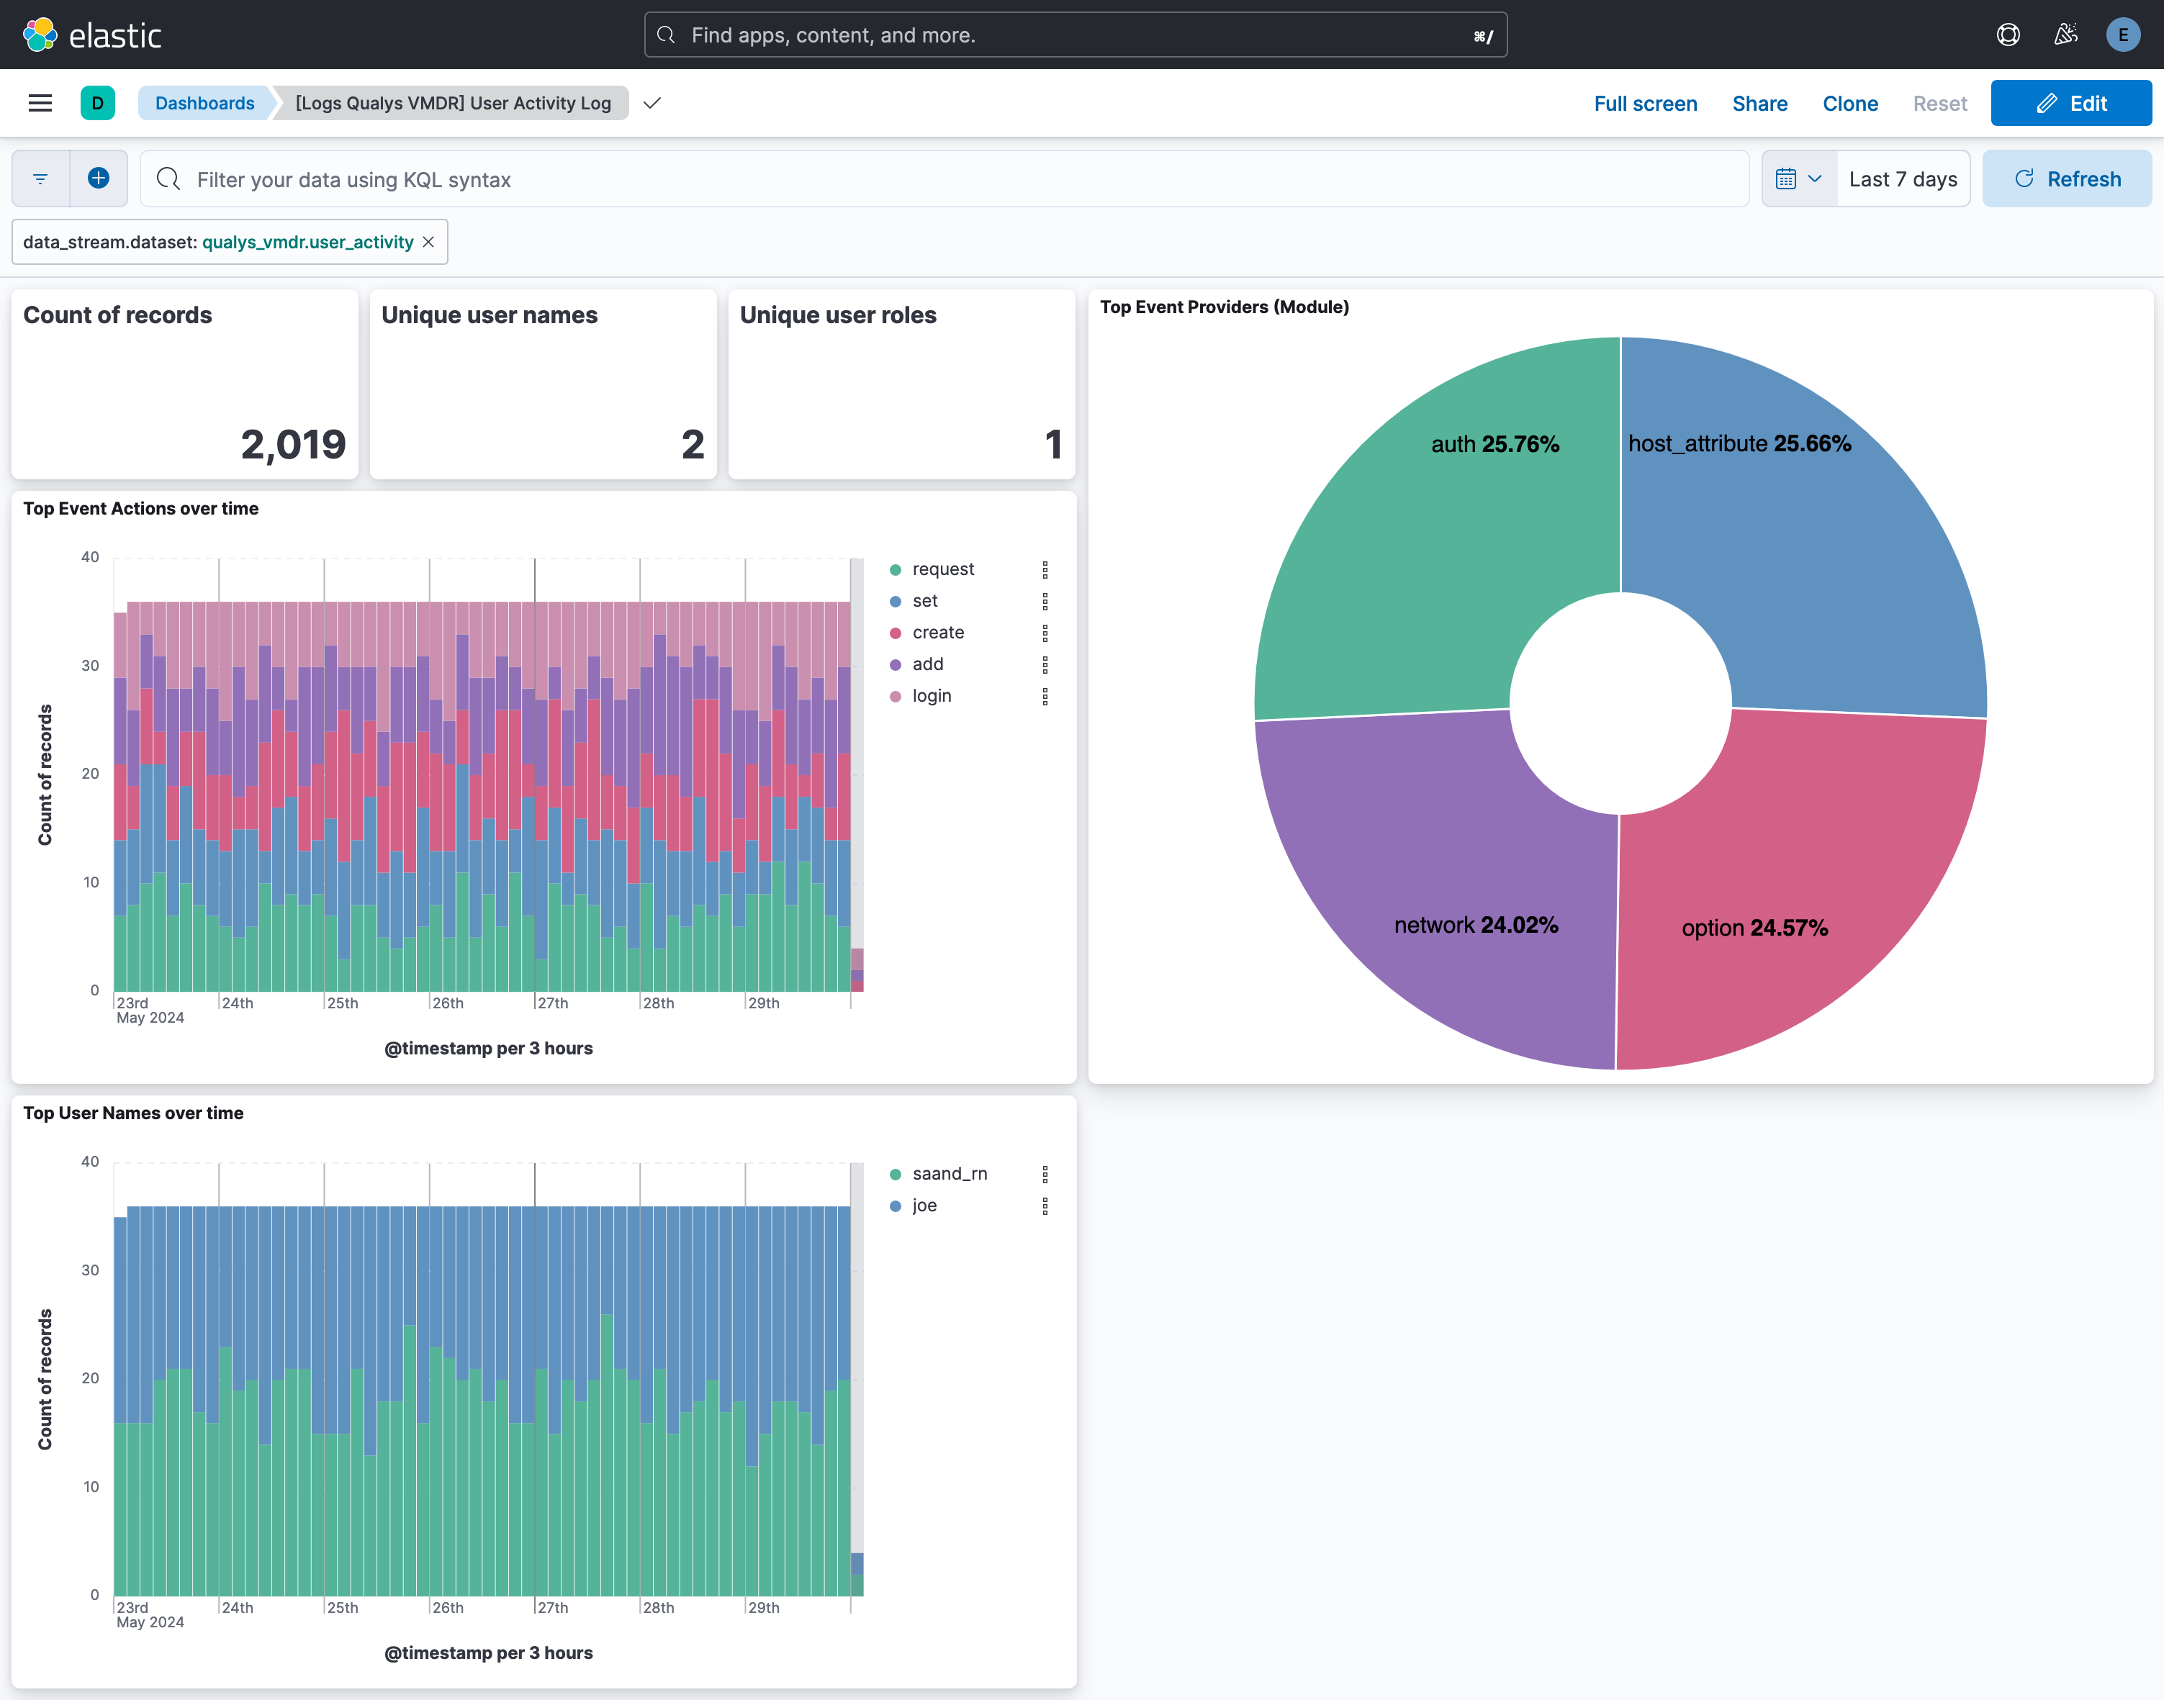Image resolution: width=2164 pixels, height=1700 pixels.
Task: Click the what's new announcements icon
Action: click(x=2065, y=34)
